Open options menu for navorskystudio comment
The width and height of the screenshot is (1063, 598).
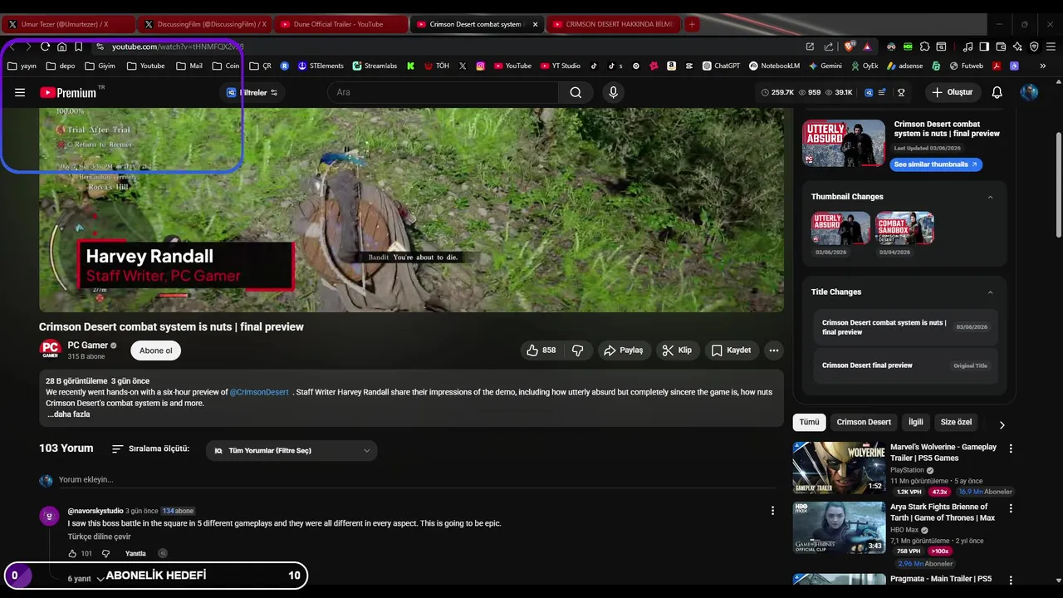click(x=772, y=511)
